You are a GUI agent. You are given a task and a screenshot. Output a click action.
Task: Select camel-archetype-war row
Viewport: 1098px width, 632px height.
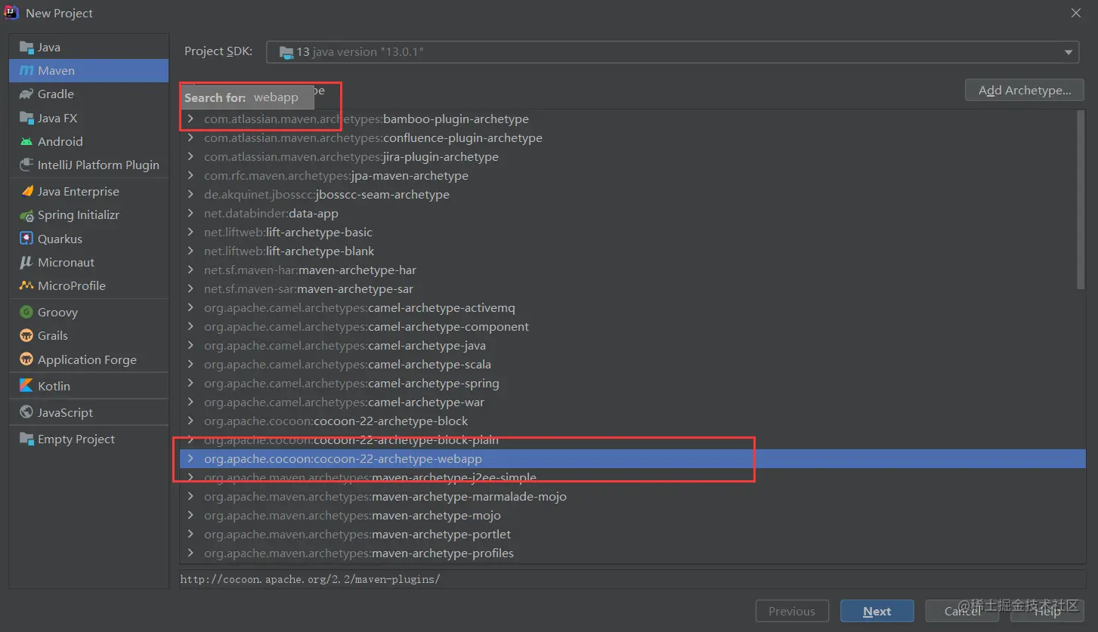(x=632, y=402)
